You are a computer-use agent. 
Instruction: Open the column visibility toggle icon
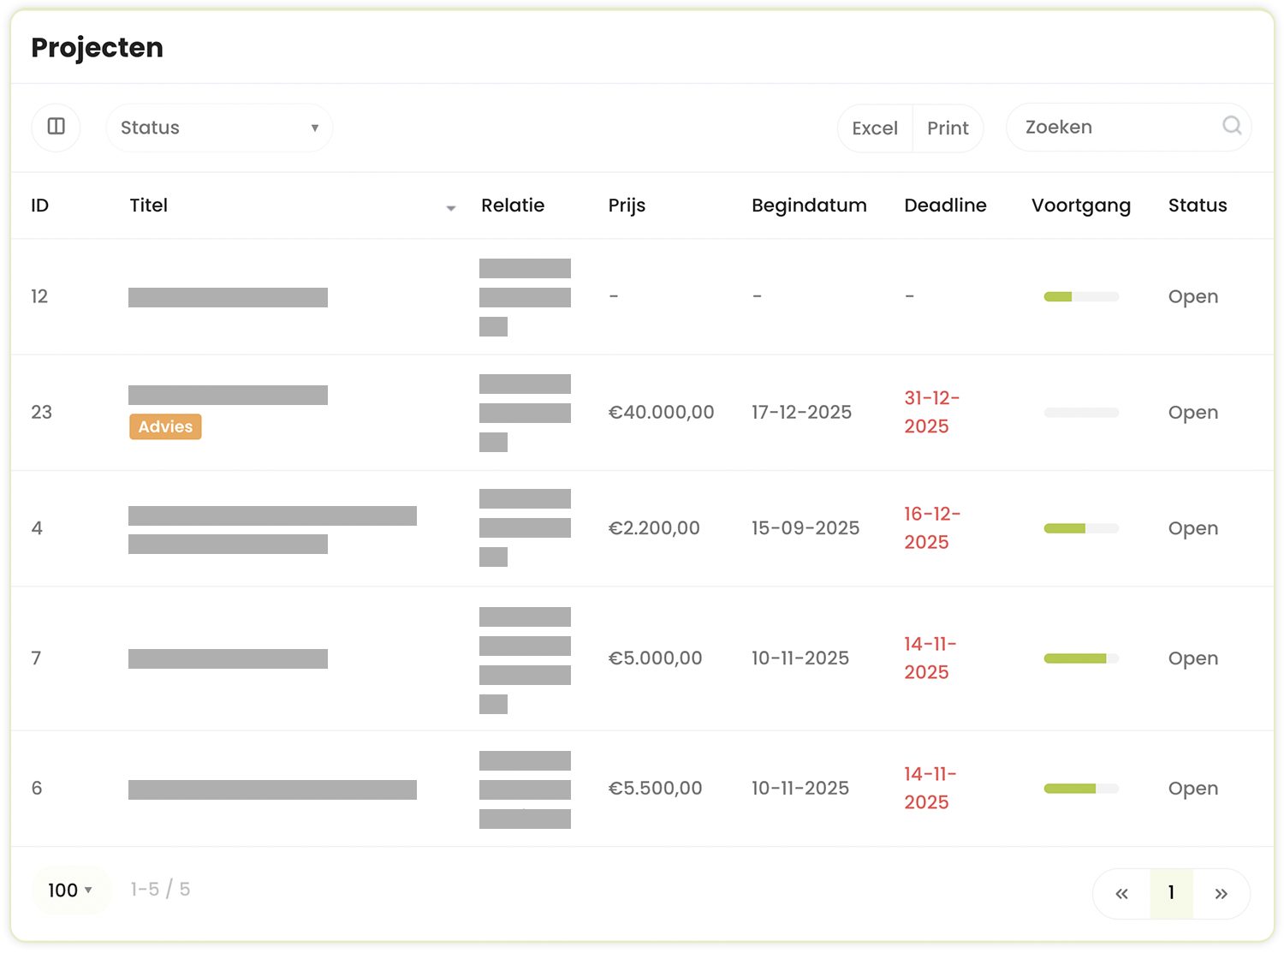56,127
